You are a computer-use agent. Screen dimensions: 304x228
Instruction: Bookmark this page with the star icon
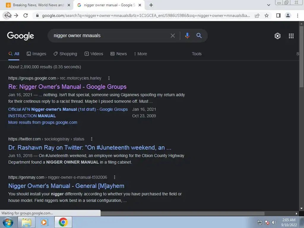coord(267,15)
